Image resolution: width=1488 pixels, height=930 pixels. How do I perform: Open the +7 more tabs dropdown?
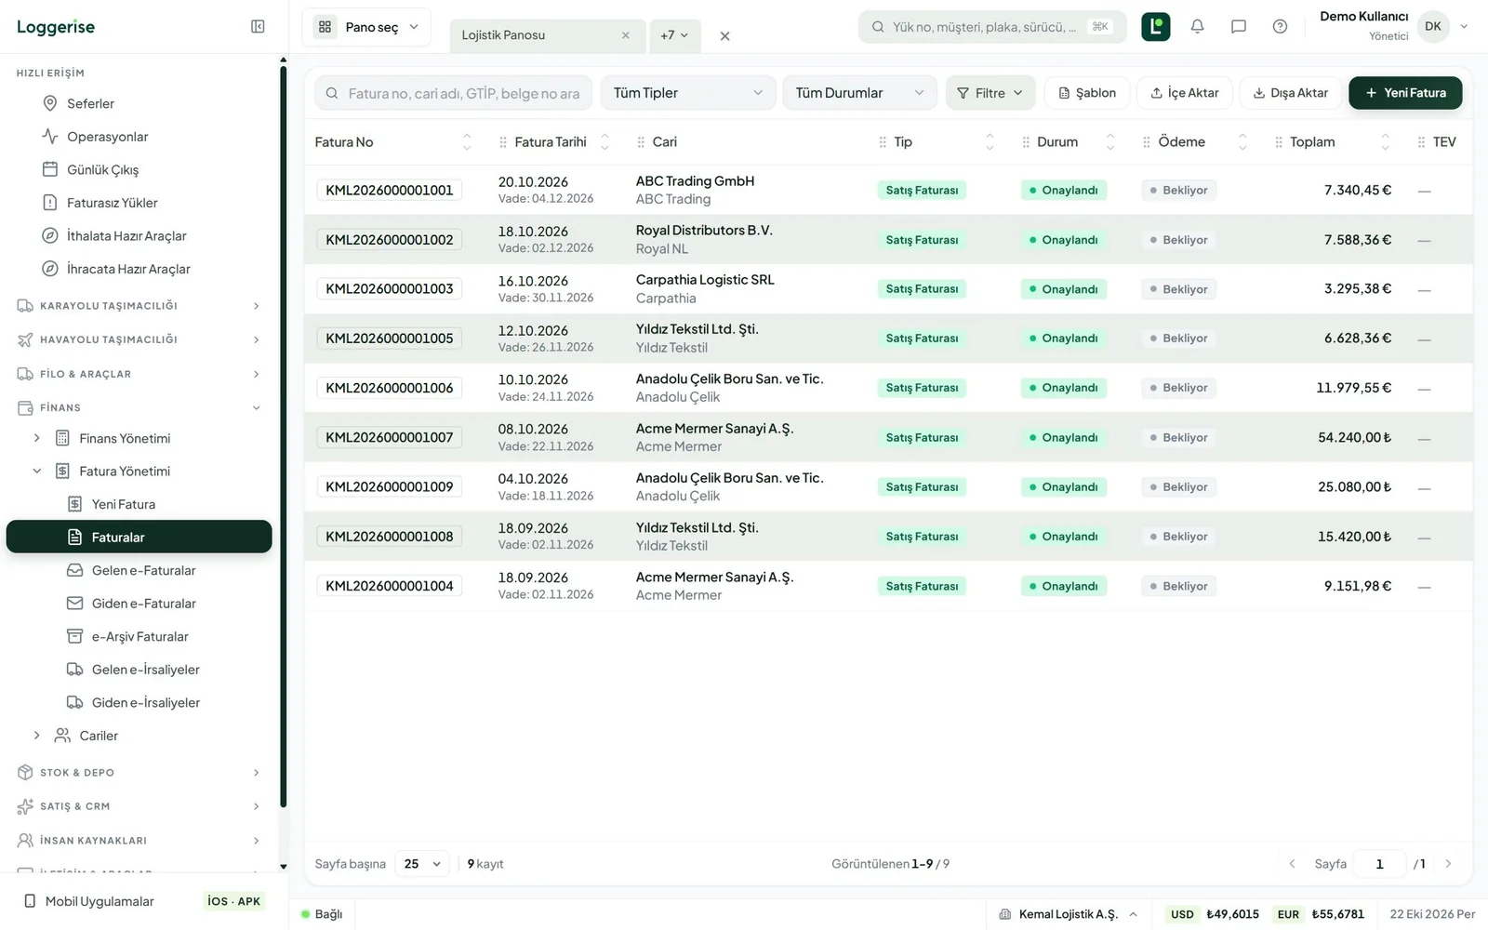click(675, 35)
